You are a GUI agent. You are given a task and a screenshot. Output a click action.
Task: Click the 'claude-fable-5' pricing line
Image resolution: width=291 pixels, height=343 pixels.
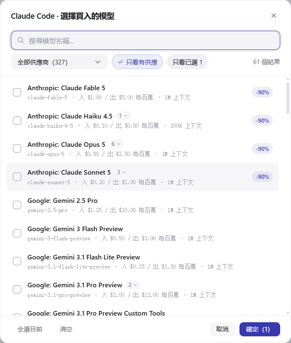click(109, 97)
